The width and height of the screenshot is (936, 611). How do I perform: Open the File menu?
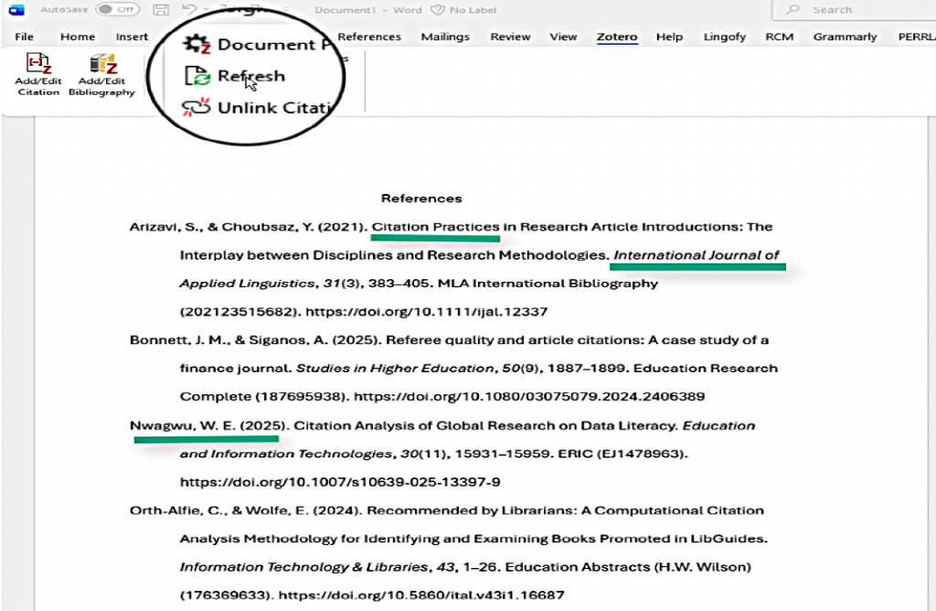pos(24,37)
